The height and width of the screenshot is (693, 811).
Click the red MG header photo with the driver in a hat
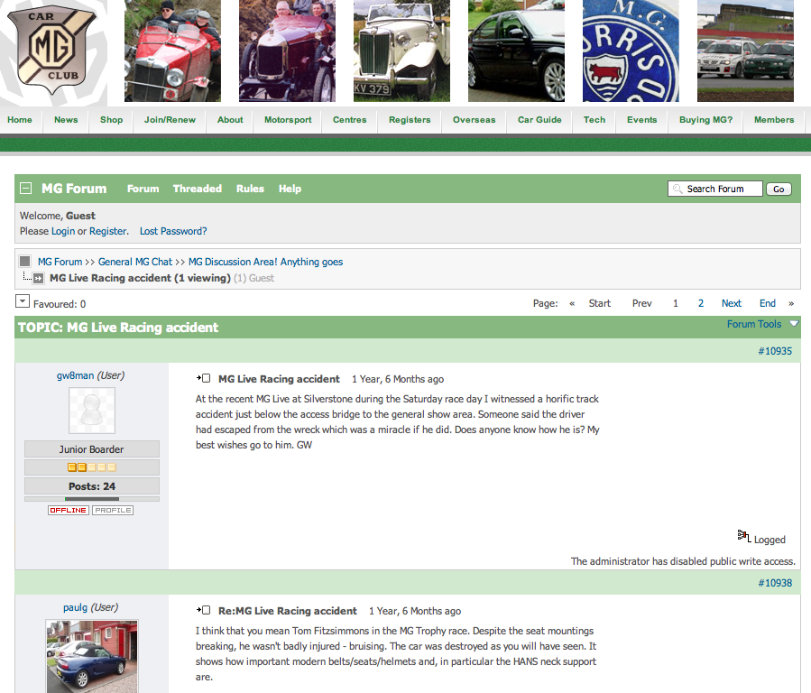point(172,51)
